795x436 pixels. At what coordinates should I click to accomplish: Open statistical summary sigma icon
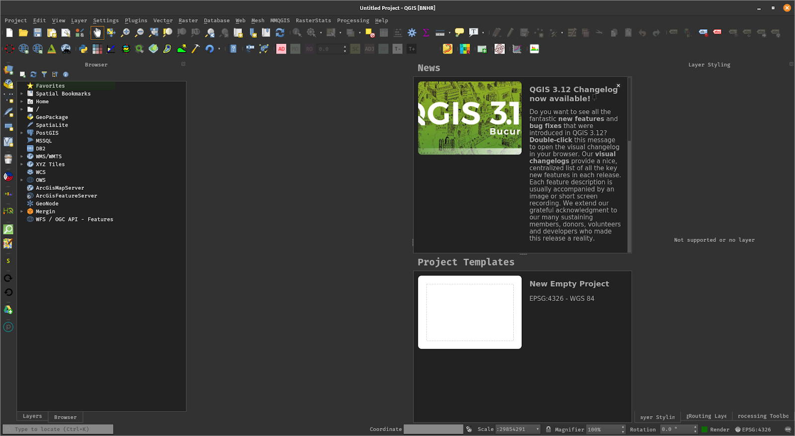[426, 33]
